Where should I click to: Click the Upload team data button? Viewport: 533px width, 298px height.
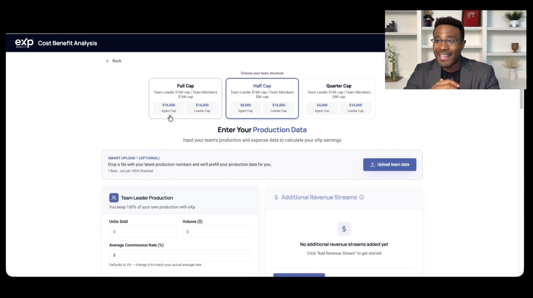pos(390,165)
